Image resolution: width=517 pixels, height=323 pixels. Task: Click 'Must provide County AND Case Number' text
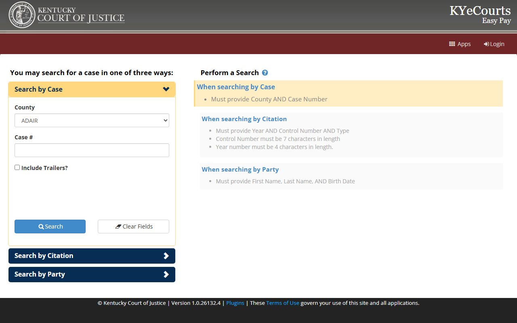269,99
